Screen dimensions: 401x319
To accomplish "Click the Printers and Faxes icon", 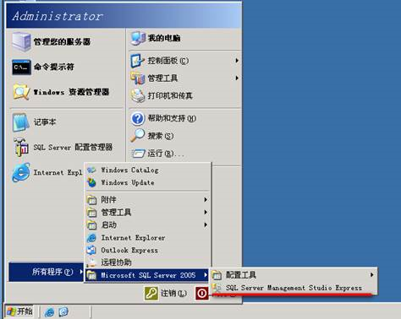I will click(x=138, y=95).
